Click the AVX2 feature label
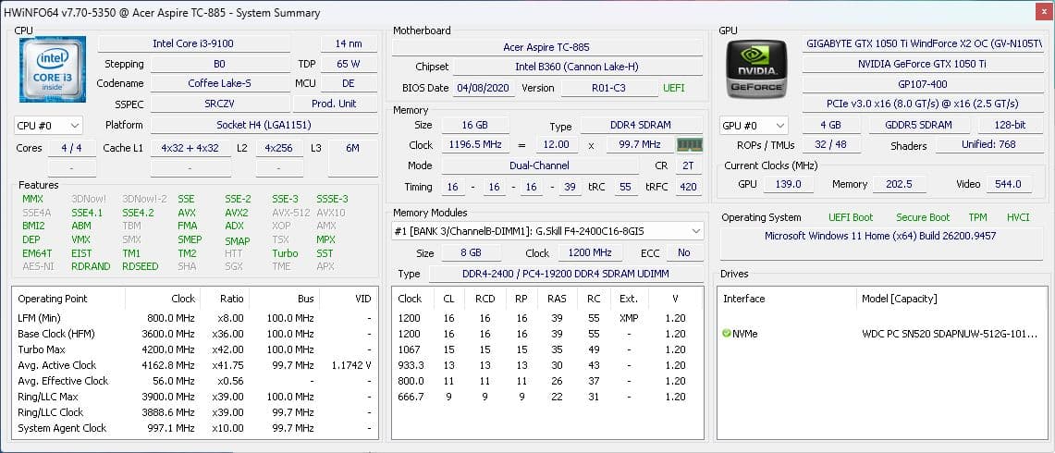 [x=236, y=212]
